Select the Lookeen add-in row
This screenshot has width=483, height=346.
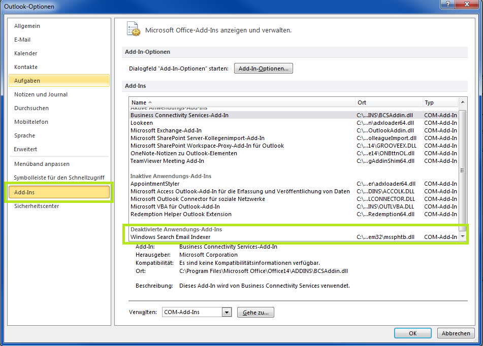click(294, 123)
